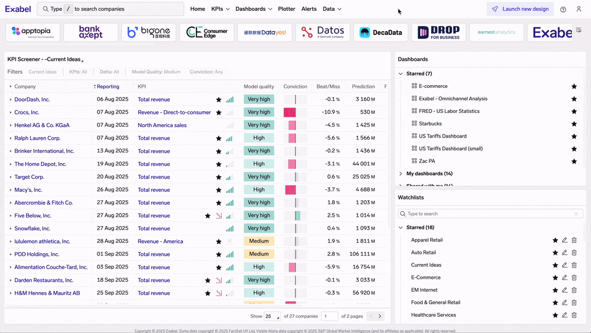Open the KPIs dropdown menu
This screenshot has height=333, width=591.
pos(221,9)
